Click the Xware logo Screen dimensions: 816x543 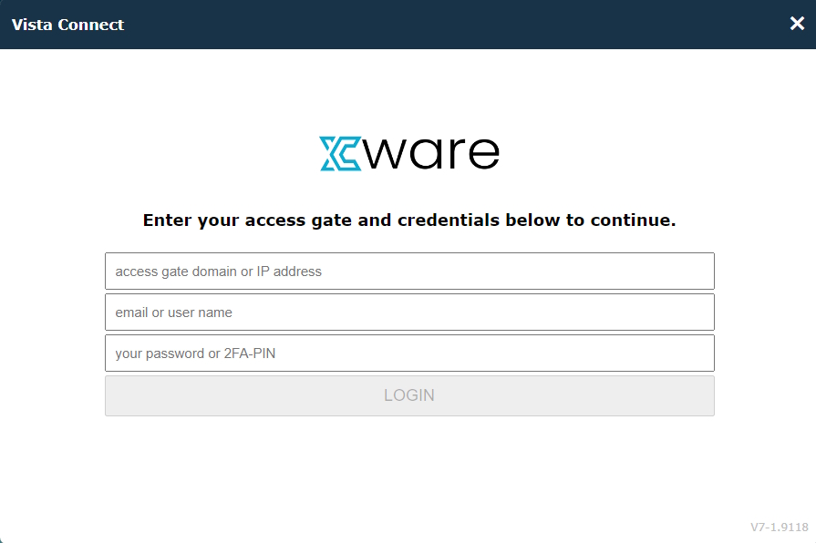[409, 152]
